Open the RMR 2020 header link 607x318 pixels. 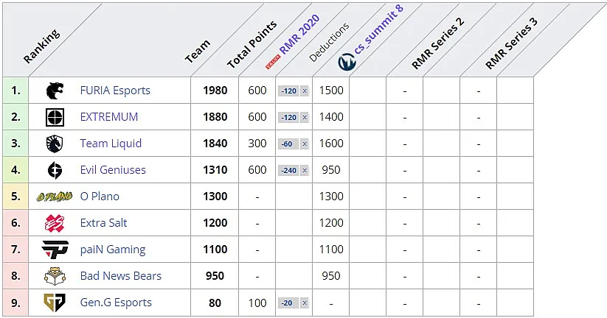(x=299, y=35)
